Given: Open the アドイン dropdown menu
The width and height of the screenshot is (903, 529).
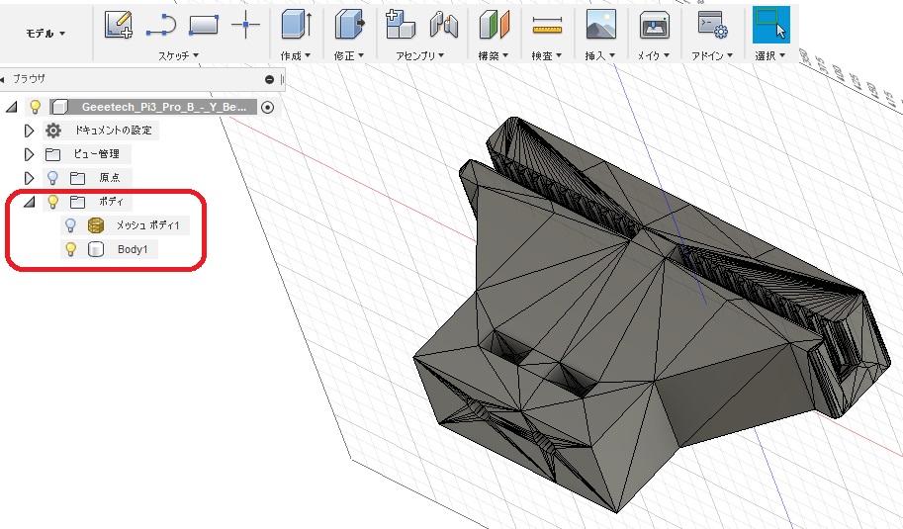Looking at the screenshot, I should coord(712,55).
